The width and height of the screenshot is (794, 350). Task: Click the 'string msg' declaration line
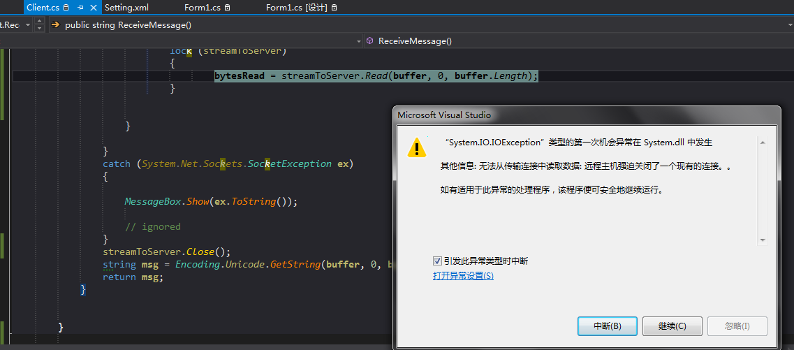tap(248, 264)
